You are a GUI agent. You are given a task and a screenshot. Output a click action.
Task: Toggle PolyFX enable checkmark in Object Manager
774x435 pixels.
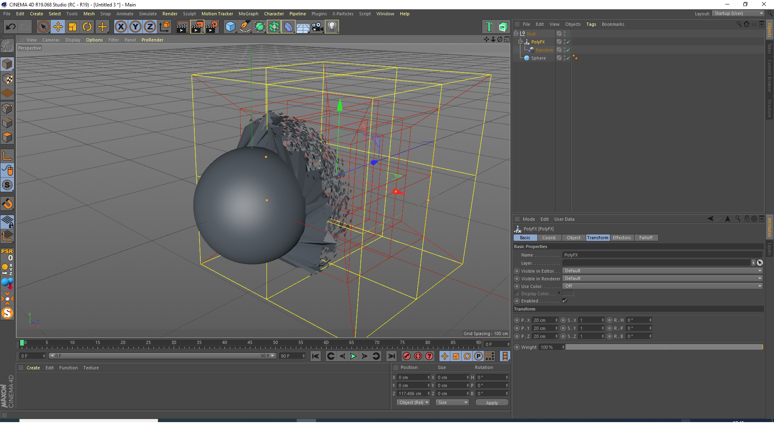coord(568,42)
